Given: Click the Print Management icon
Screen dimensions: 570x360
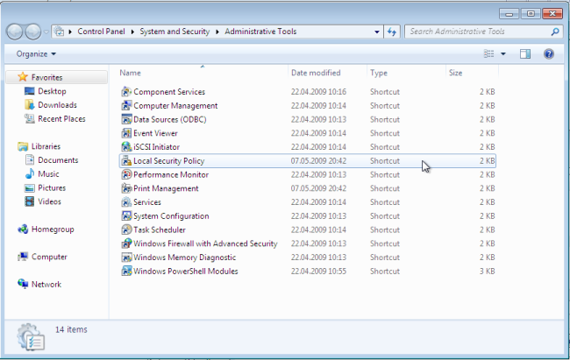Looking at the screenshot, I should (x=126, y=188).
